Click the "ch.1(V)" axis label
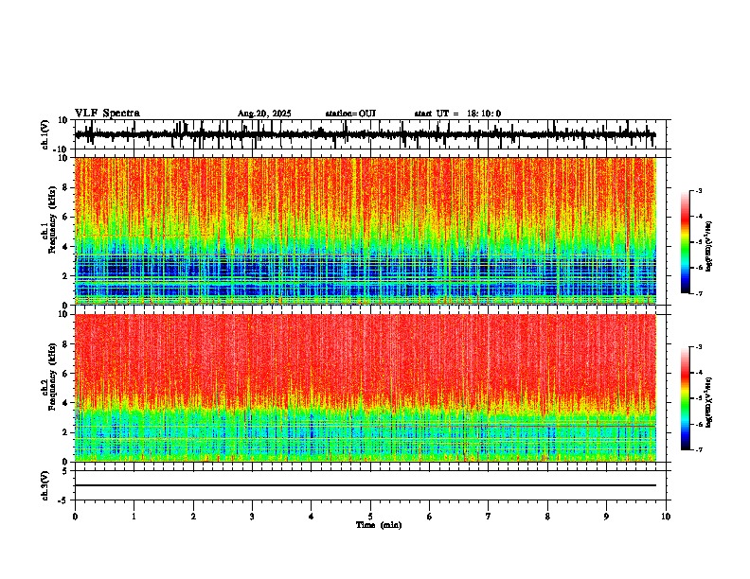The image size is (750, 579). 45,134
